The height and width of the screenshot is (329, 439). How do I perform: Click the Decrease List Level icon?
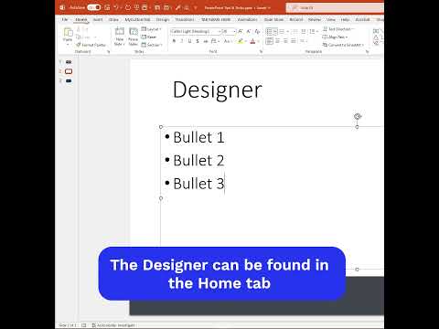pos(294,31)
